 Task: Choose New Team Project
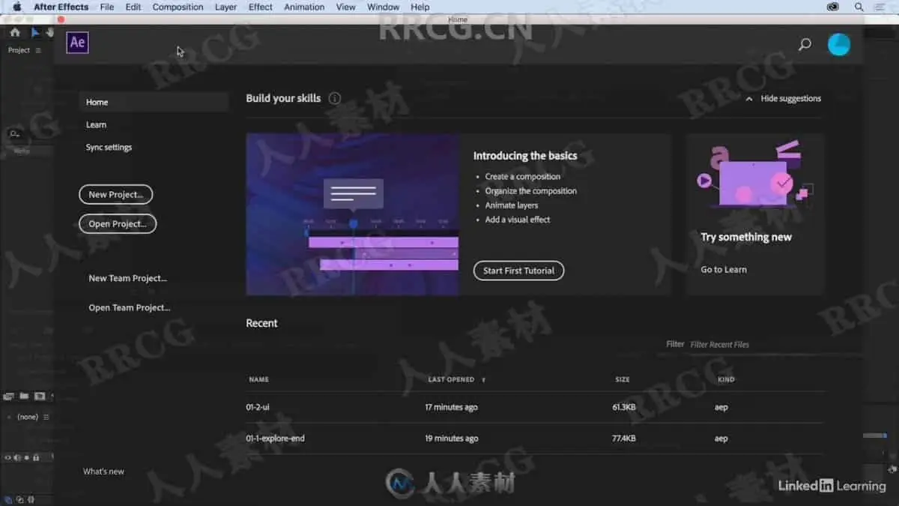point(127,278)
